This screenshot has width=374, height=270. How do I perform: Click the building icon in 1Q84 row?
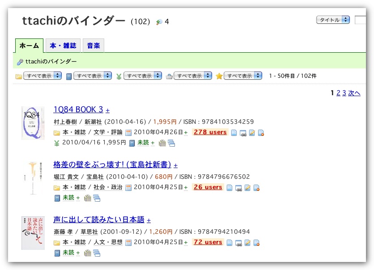coord(162,143)
